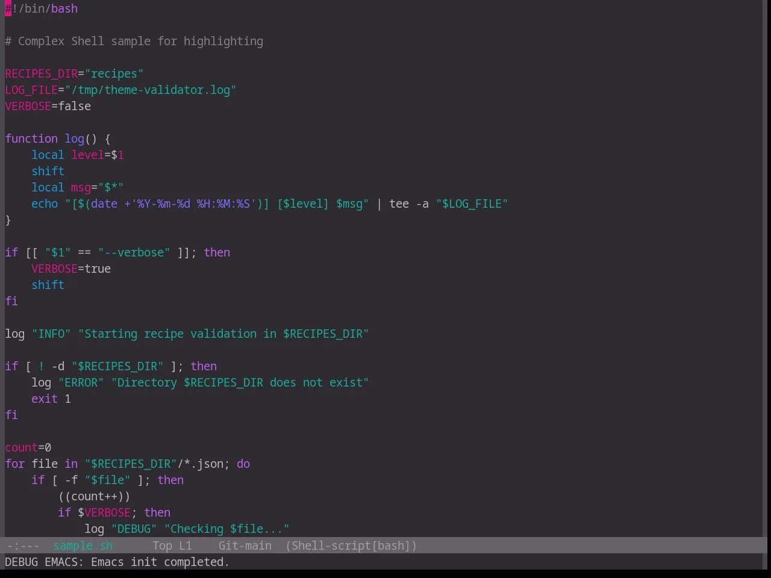Click the Git-main version control indicator
Viewport: 771px width, 578px height.
pos(245,546)
